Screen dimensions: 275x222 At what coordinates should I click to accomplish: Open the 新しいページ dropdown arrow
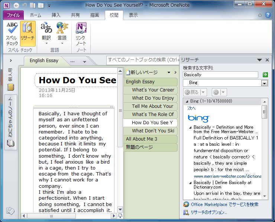tap(169, 72)
